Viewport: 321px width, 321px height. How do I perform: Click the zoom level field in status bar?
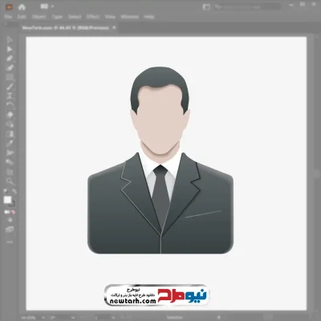[x=28, y=318]
